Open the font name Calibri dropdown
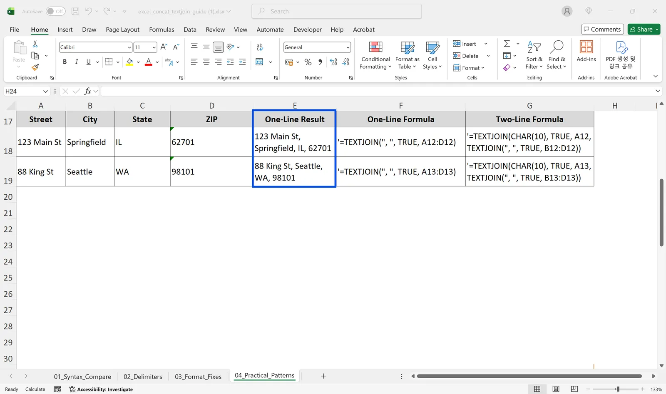 click(x=129, y=47)
